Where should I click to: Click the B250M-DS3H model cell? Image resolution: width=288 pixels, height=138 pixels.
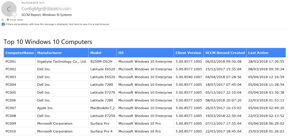(x=103, y=62)
